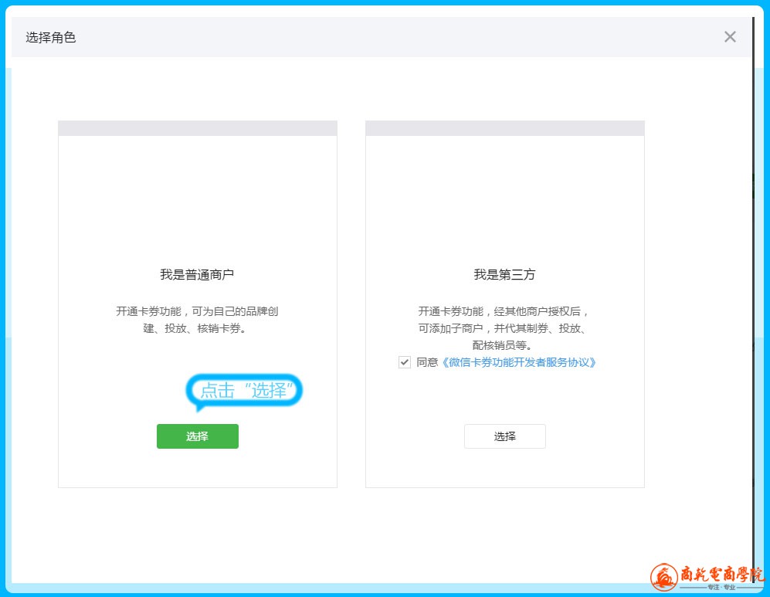Click white 选择 button for 第三方
The width and height of the screenshot is (770, 597).
504,436
